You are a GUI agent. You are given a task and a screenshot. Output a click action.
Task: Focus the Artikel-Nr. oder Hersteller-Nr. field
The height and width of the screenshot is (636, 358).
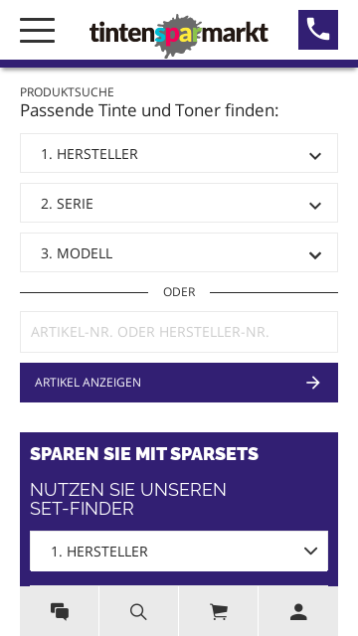coord(179,332)
